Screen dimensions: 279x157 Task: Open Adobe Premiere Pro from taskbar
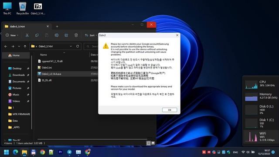[60, 152]
